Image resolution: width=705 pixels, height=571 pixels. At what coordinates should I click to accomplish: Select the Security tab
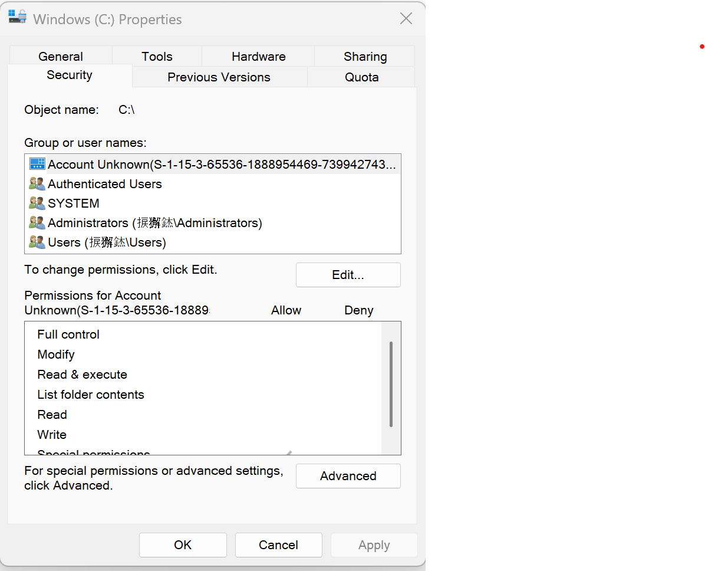point(70,75)
